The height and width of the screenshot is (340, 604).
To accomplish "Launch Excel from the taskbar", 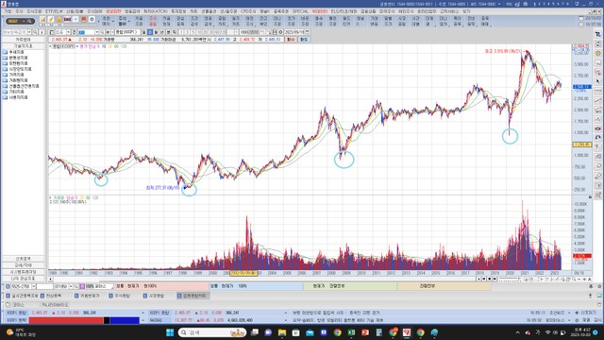I will (x=351, y=332).
